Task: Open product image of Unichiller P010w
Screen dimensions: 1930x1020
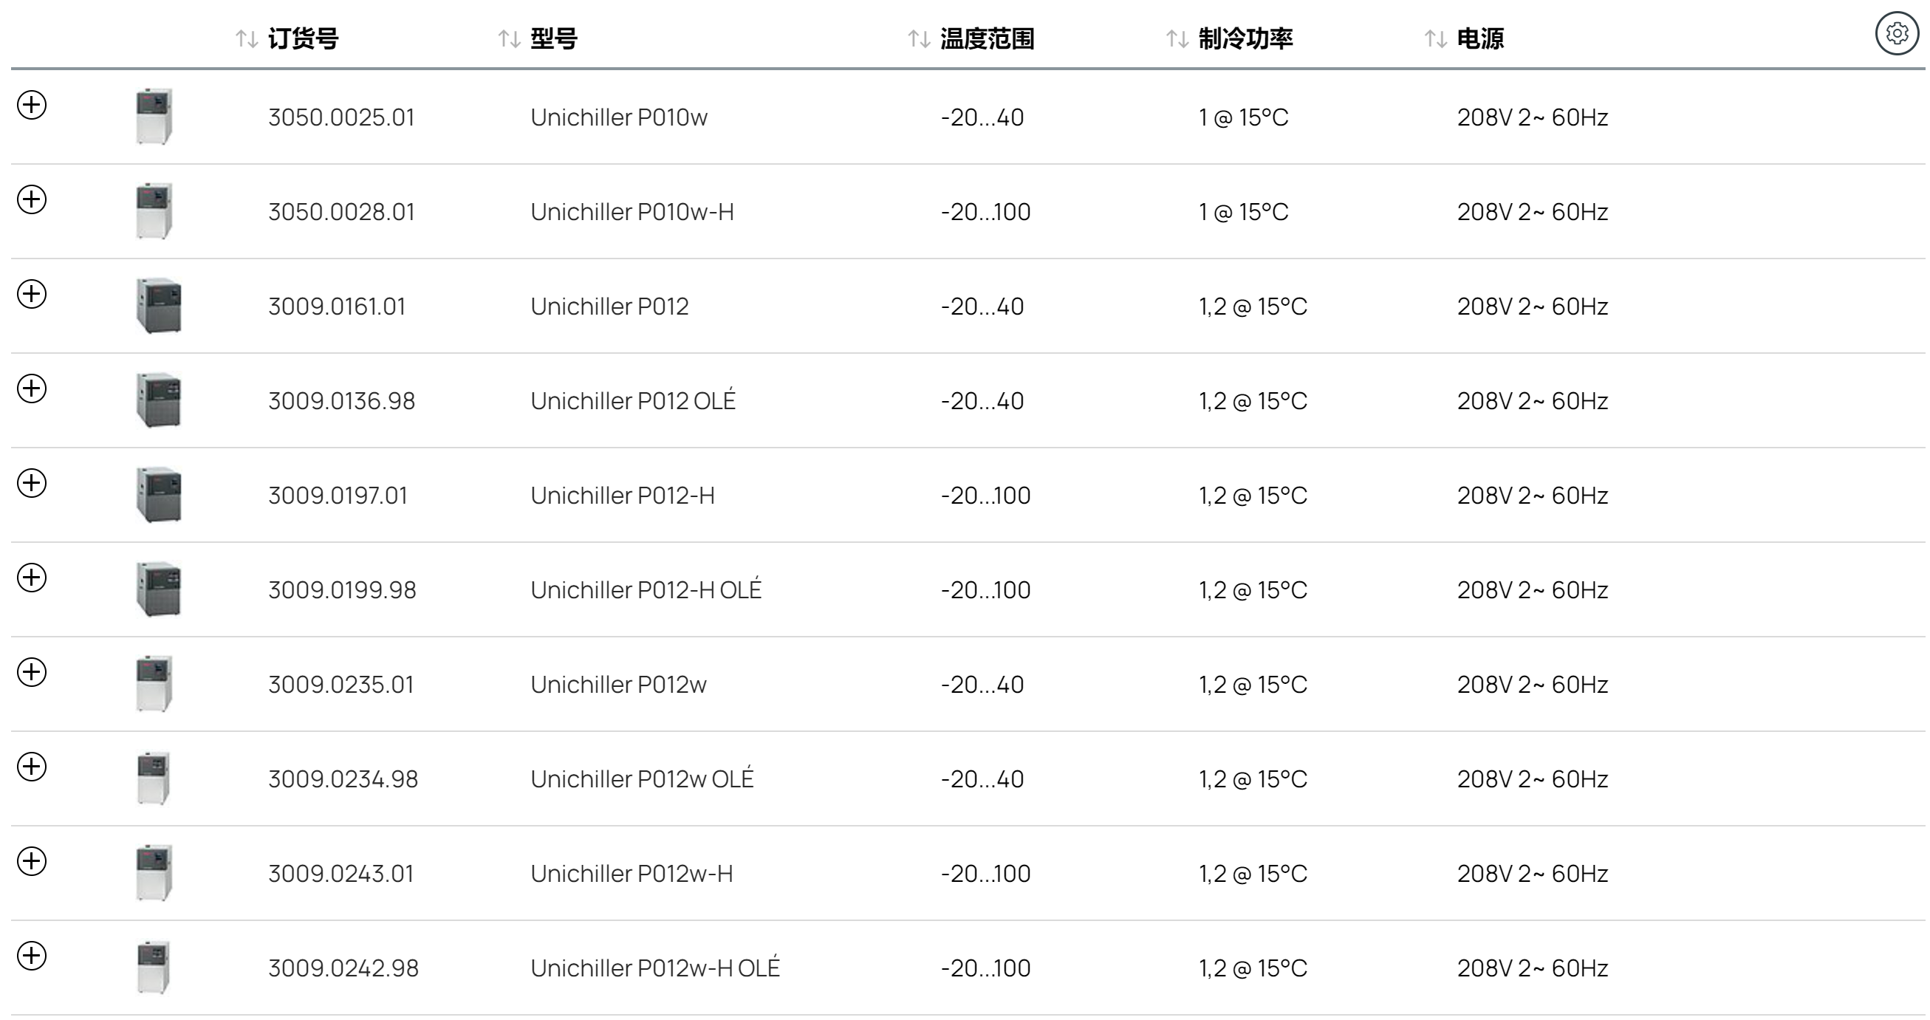Action: (x=154, y=117)
